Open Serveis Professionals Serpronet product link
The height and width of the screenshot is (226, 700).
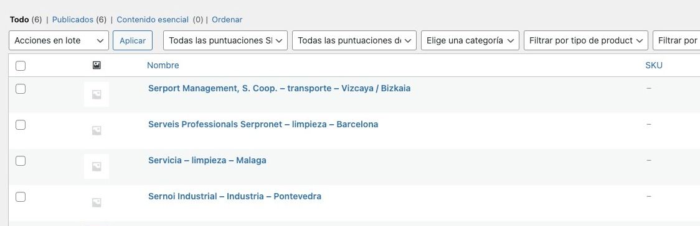point(263,125)
